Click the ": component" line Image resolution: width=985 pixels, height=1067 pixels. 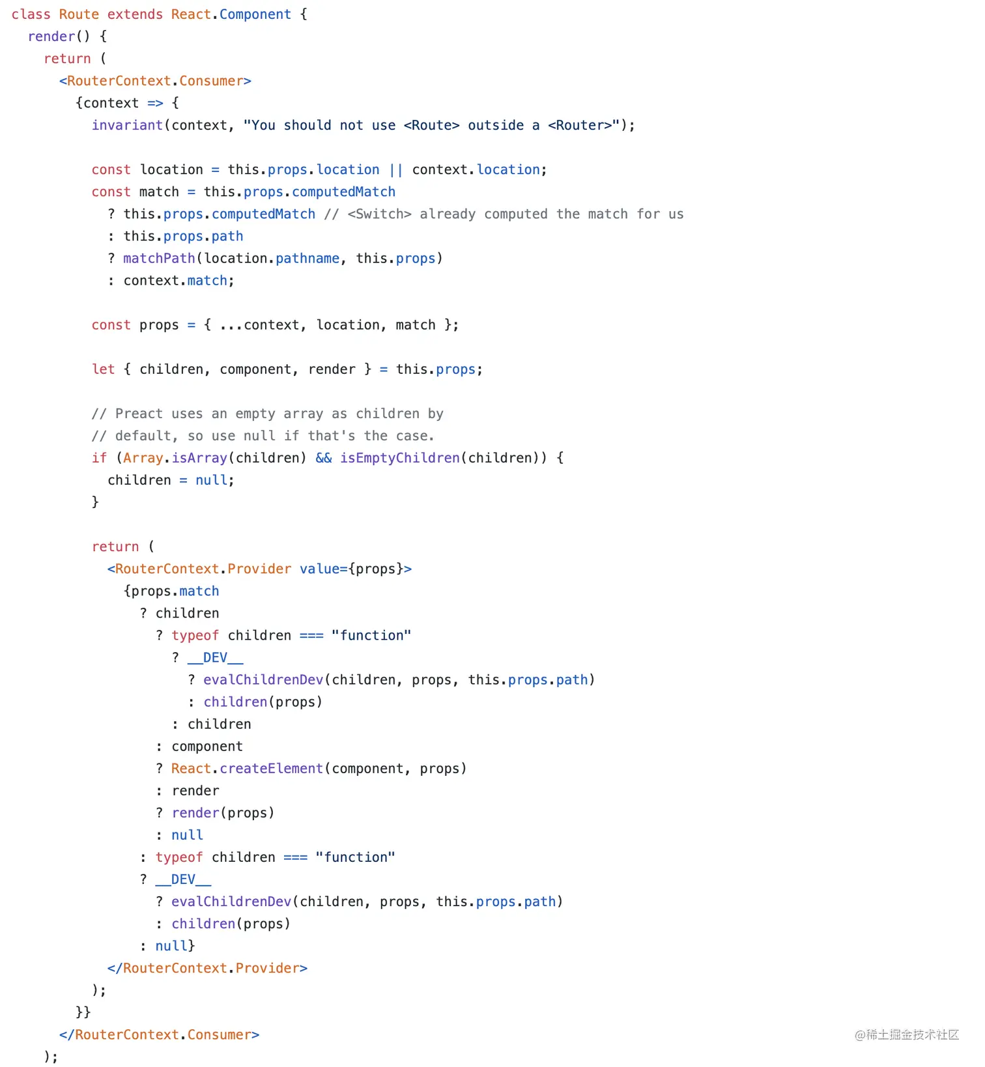pyautogui.click(x=199, y=747)
